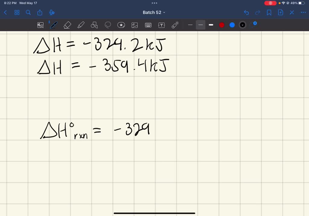309x216 pixels.
Task: Open the Shapes tool
Action: (94, 25)
